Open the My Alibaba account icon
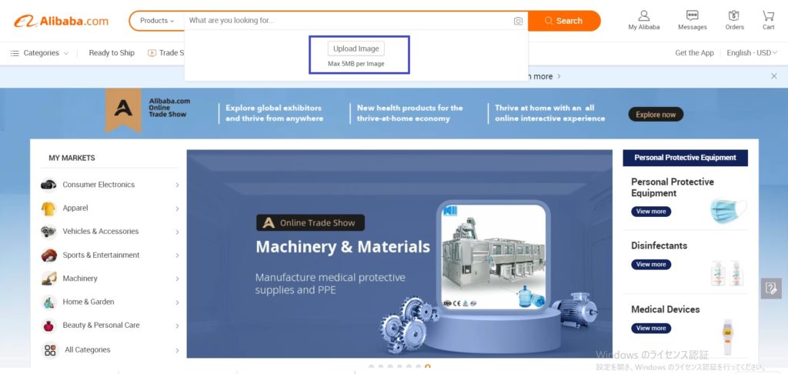Image resolution: width=788 pixels, height=374 pixels. pos(644,15)
